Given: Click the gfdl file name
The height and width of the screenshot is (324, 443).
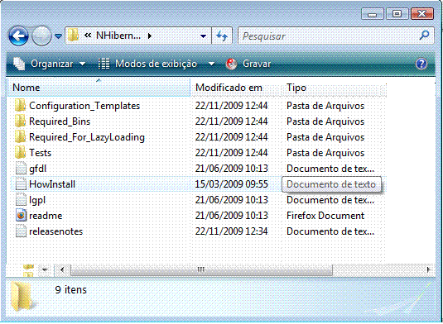Looking at the screenshot, I should click(37, 169).
